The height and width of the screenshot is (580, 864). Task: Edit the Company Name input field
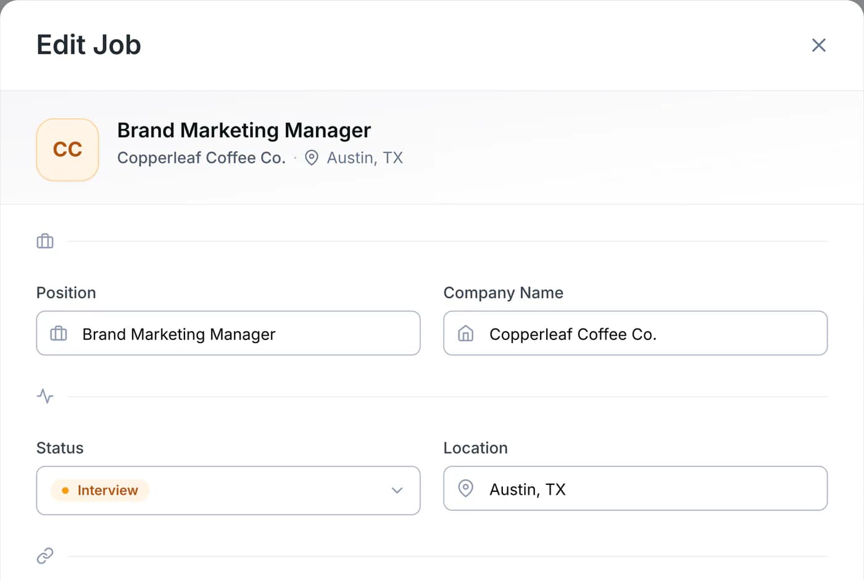[x=635, y=333]
